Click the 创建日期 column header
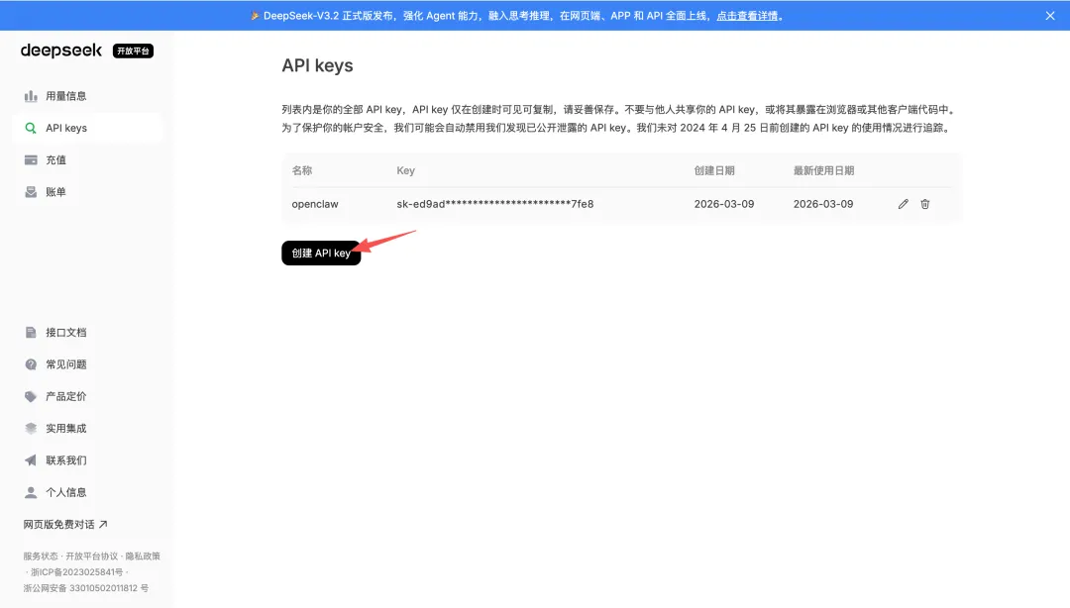Viewport: 1070px width, 608px height. tap(713, 170)
